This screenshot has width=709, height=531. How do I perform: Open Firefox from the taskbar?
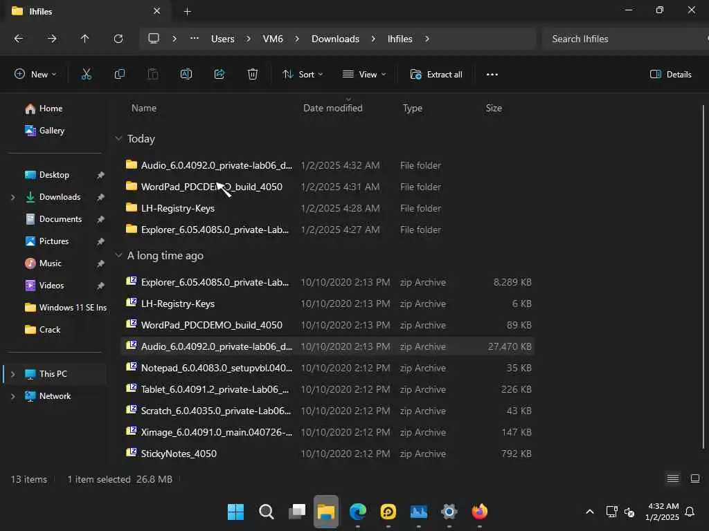(x=480, y=512)
